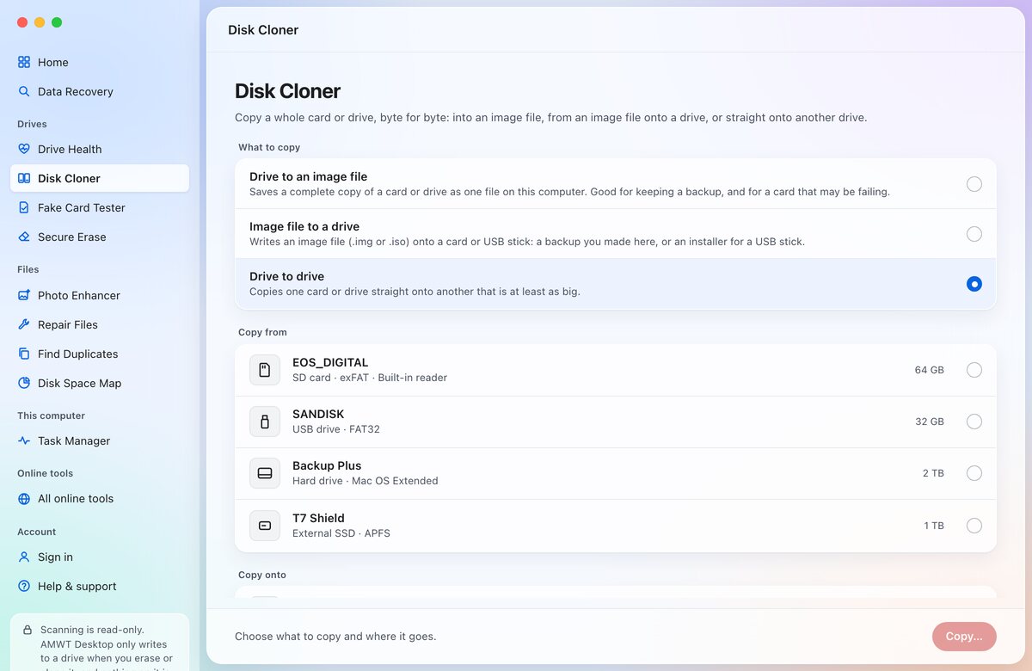
Task: Click the EOS_DIGITAL SD card icon
Action: [x=265, y=370]
